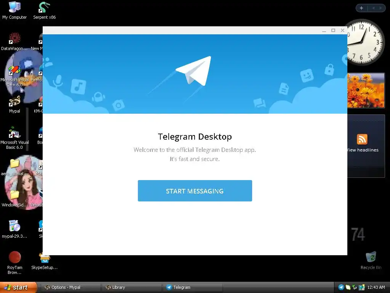Screen dimensions: 390x293
Task: Switch to Telegram taskbar button
Action: point(193,287)
